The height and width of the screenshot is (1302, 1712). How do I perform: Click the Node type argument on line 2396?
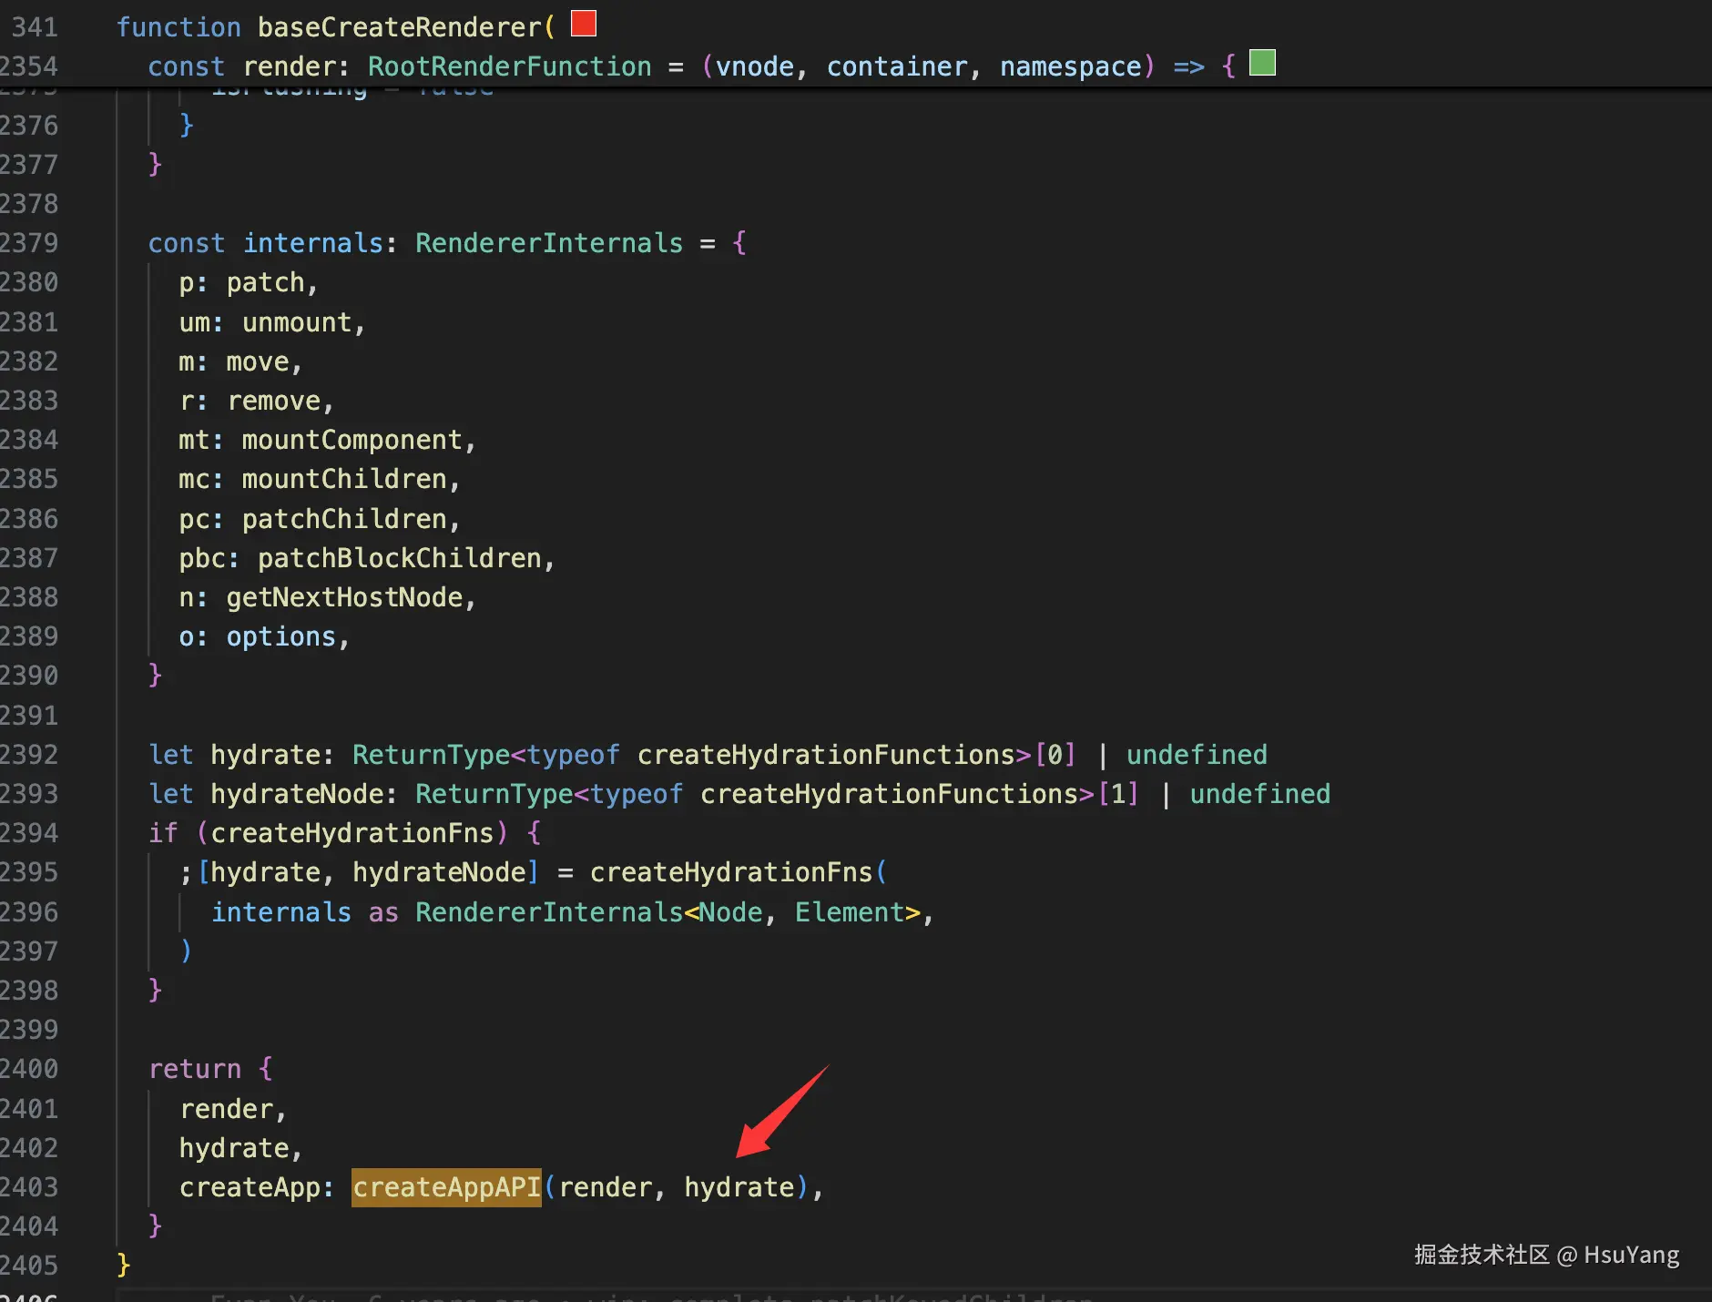pos(731,912)
